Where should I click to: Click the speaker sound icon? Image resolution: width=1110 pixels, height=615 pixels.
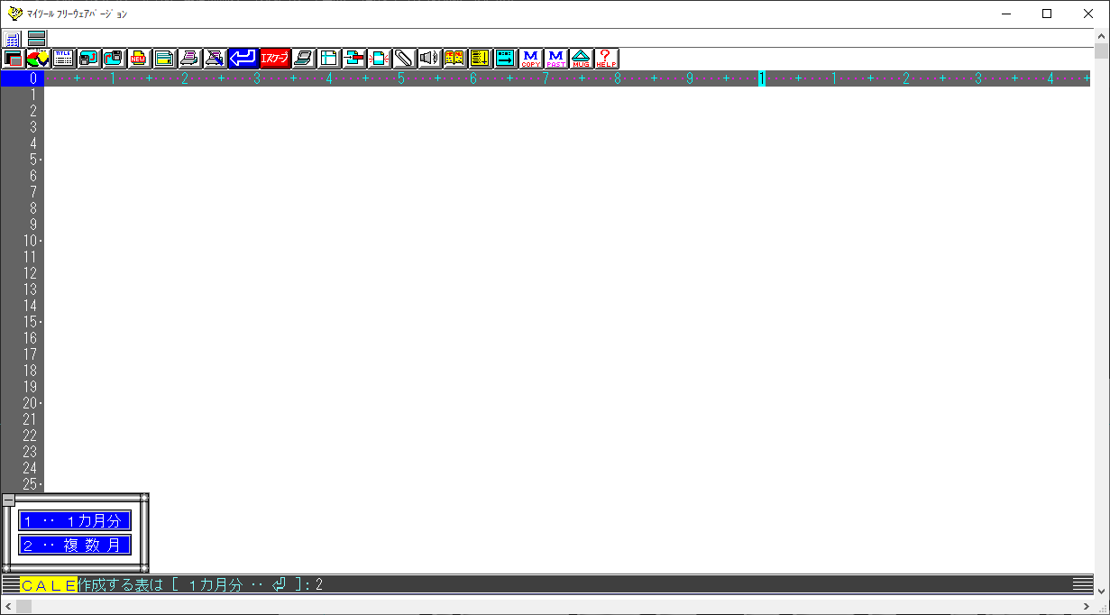[429, 59]
